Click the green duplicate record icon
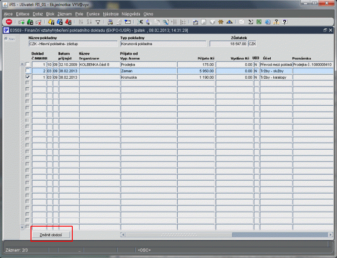 [x=30, y=22]
